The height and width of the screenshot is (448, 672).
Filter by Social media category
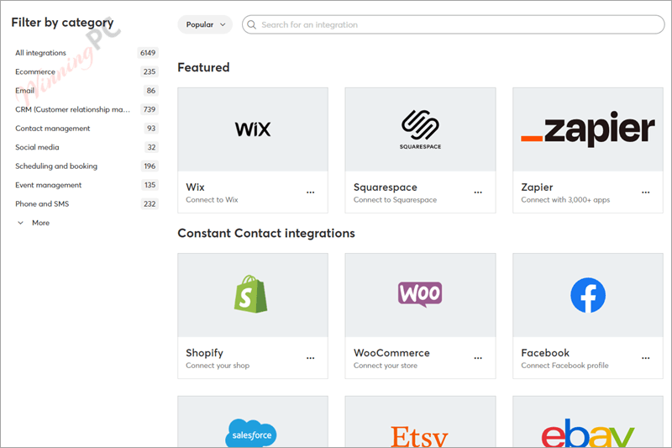tap(37, 147)
